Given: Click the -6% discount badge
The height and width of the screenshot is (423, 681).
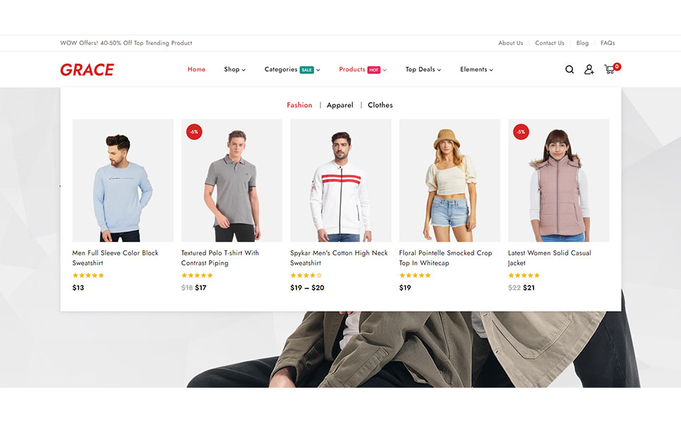Looking at the screenshot, I should 194,132.
